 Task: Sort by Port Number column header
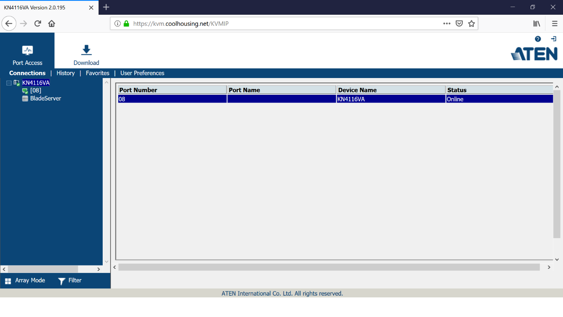[172, 90]
